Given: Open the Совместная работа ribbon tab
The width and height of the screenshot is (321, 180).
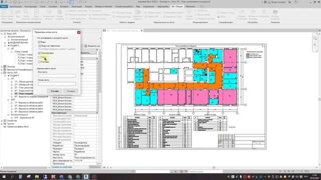Looking at the screenshot, I should click(124, 6).
